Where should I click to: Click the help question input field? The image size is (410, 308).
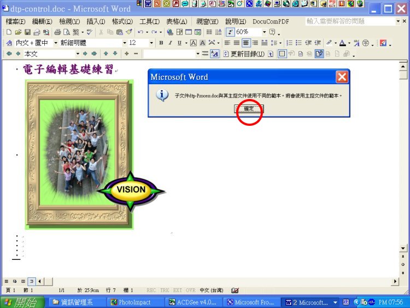(350, 21)
